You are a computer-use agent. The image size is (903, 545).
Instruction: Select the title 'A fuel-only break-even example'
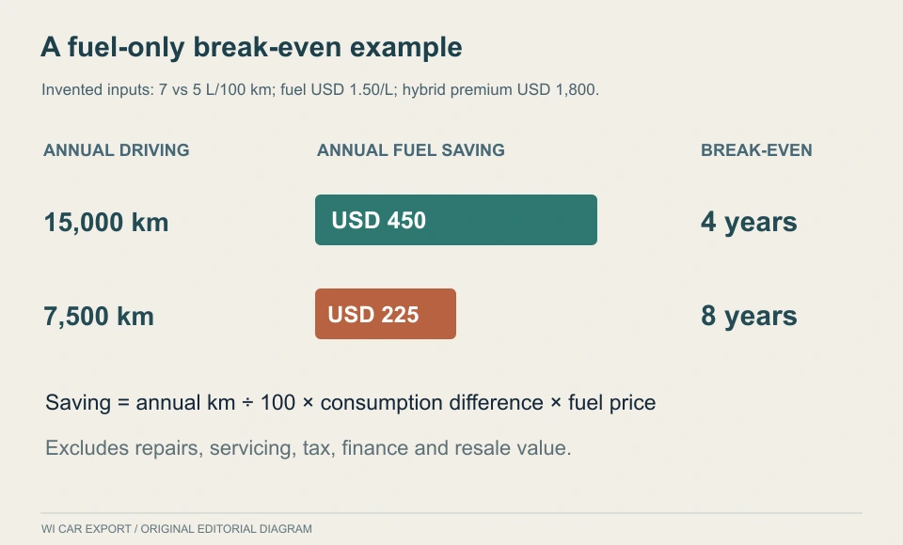point(251,47)
